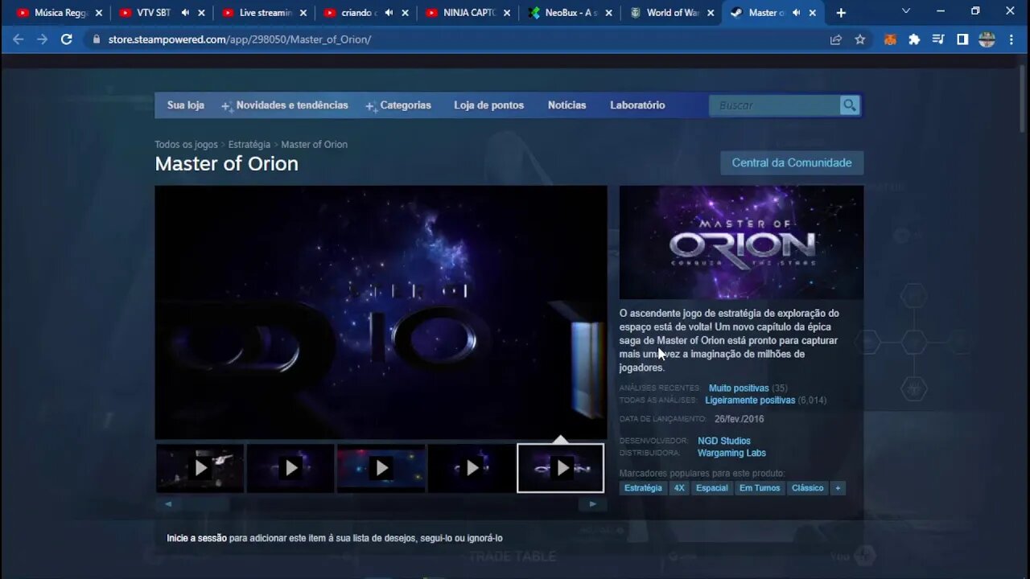The width and height of the screenshot is (1030, 579).
Task: Click Central da Comunidade button
Action: [x=792, y=162]
